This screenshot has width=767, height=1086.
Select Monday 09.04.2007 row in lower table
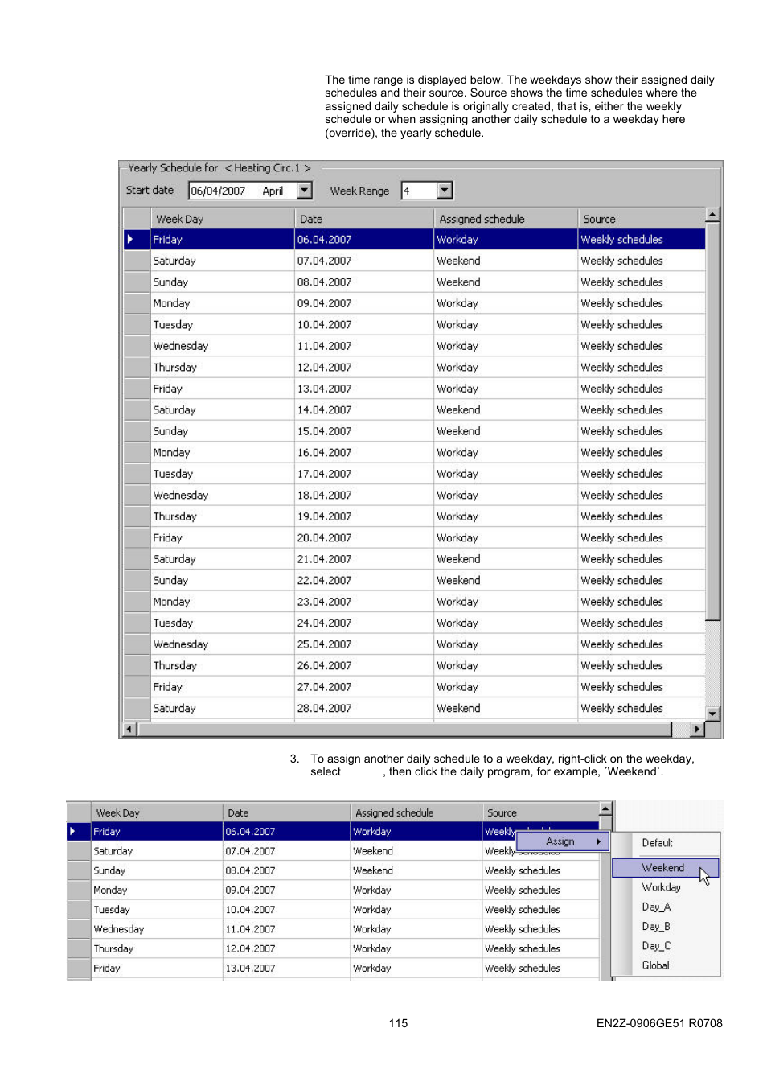333,891
